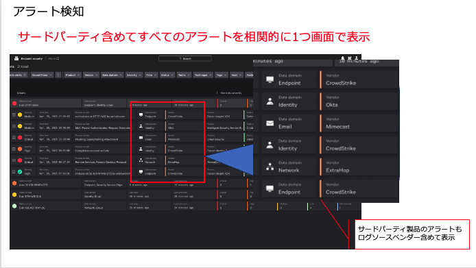Image resolution: width=476 pixels, height=268 pixels.
Task: Click Email data domain cell in zoomed panel
Action: coord(289,123)
